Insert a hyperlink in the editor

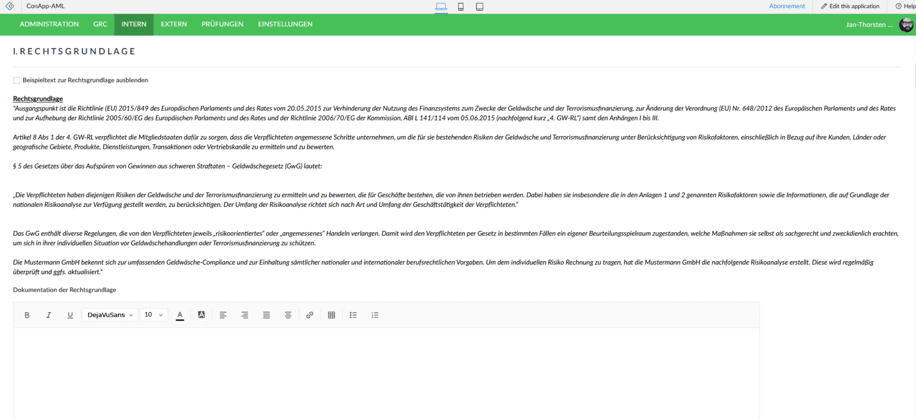coord(310,315)
